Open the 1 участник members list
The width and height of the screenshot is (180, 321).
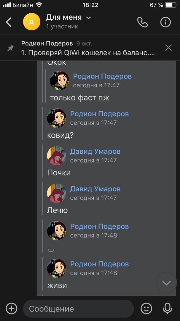(x=62, y=26)
